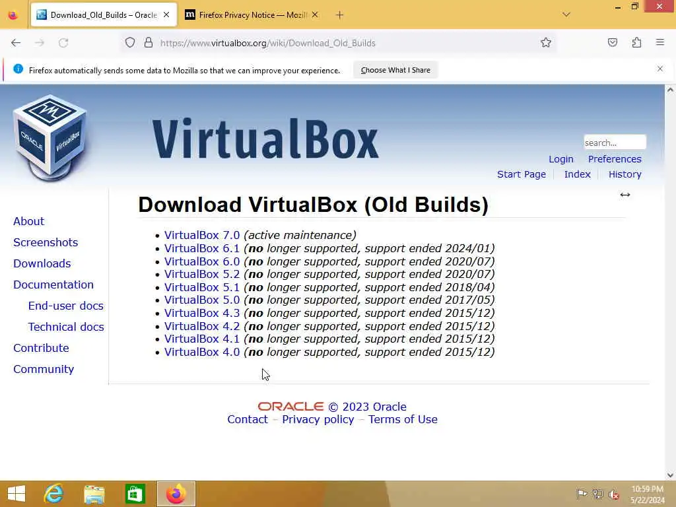Select the Download_Old_Builds tab
The width and height of the screenshot is (676, 507).
(104, 15)
